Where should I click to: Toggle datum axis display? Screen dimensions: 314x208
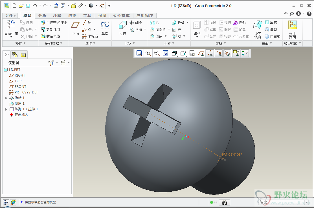210,53
